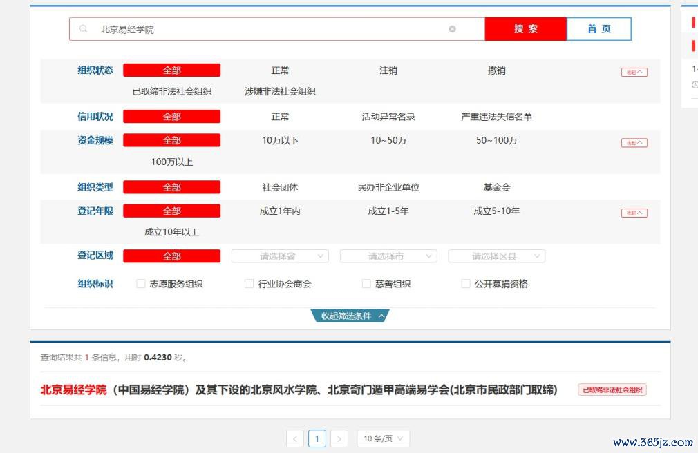Filter 登记年限 by 成立1-5年
Screen dimensions: 698x453
(388, 211)
